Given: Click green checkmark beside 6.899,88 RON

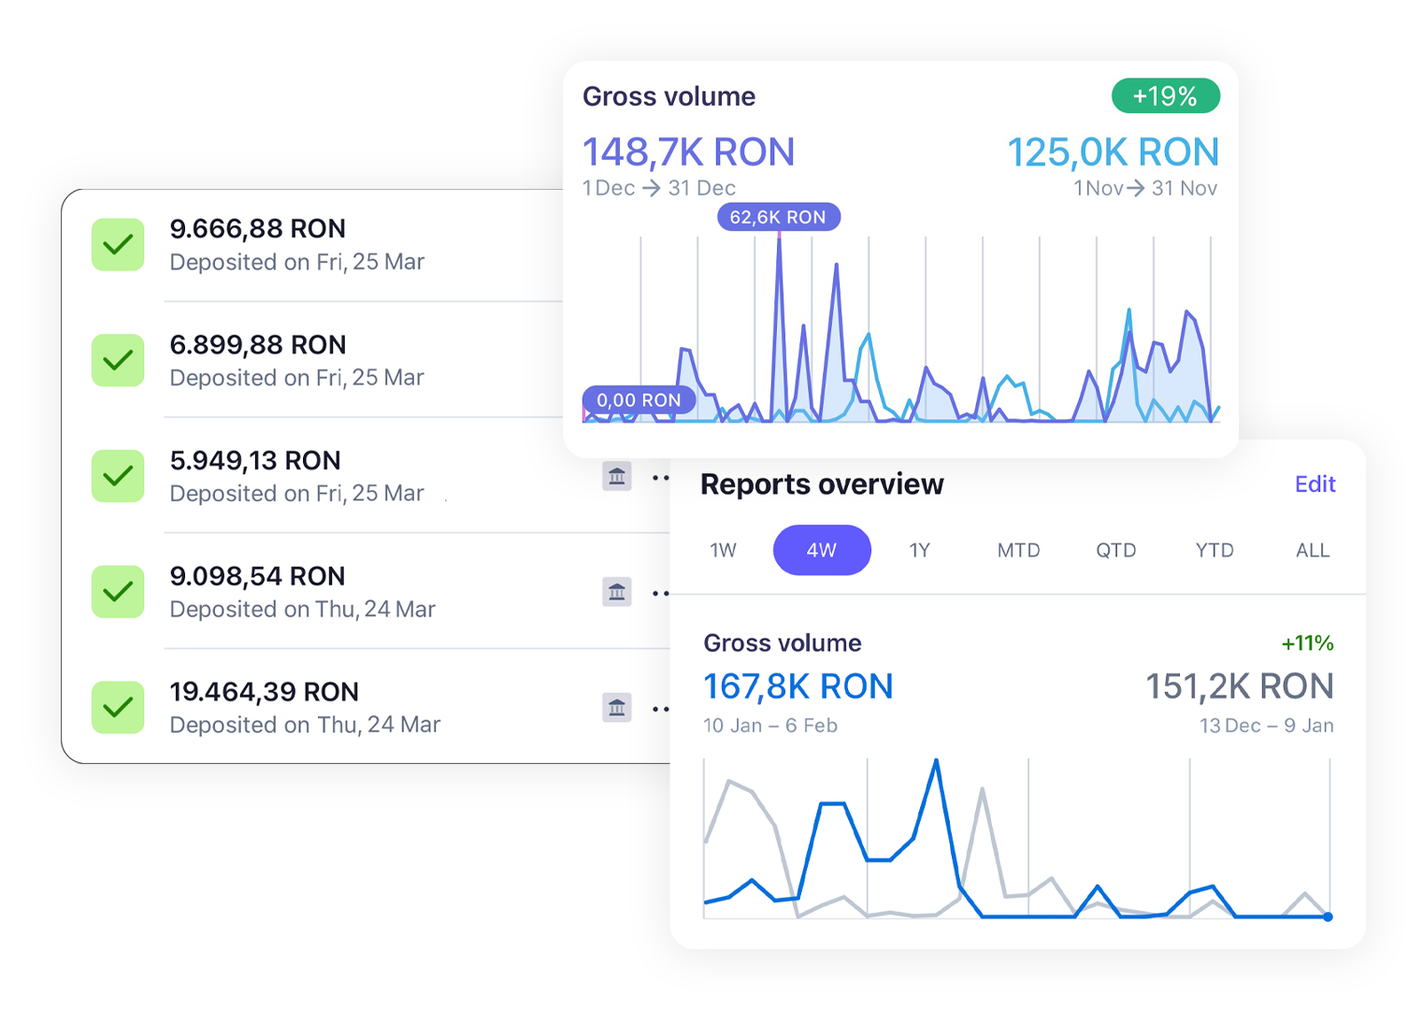Looking at the screenshot, I should pos(118,361).
